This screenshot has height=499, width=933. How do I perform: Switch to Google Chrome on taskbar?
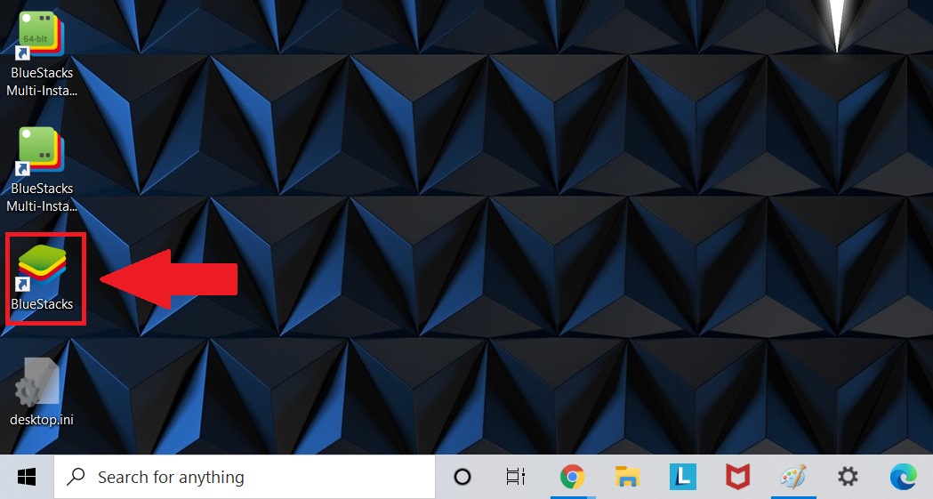click(x=572, y=477)
